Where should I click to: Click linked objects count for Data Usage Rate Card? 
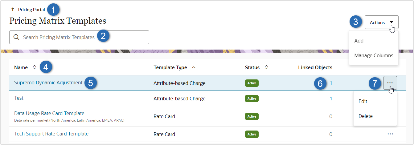click(331, 116)
